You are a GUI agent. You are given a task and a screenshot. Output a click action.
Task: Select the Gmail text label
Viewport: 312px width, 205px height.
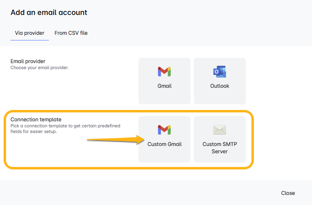tap(165, 86)
